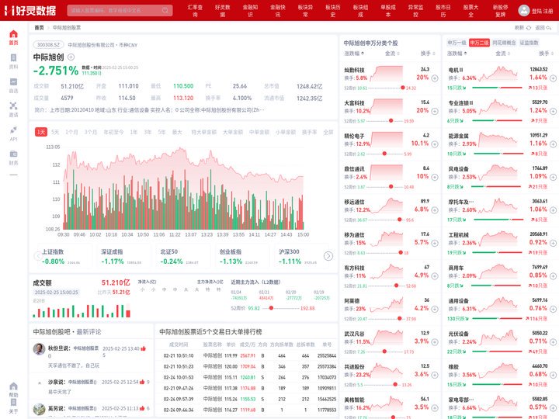
Task: Switch to the 同花顺概念 tab
Action: coord(504,43)
